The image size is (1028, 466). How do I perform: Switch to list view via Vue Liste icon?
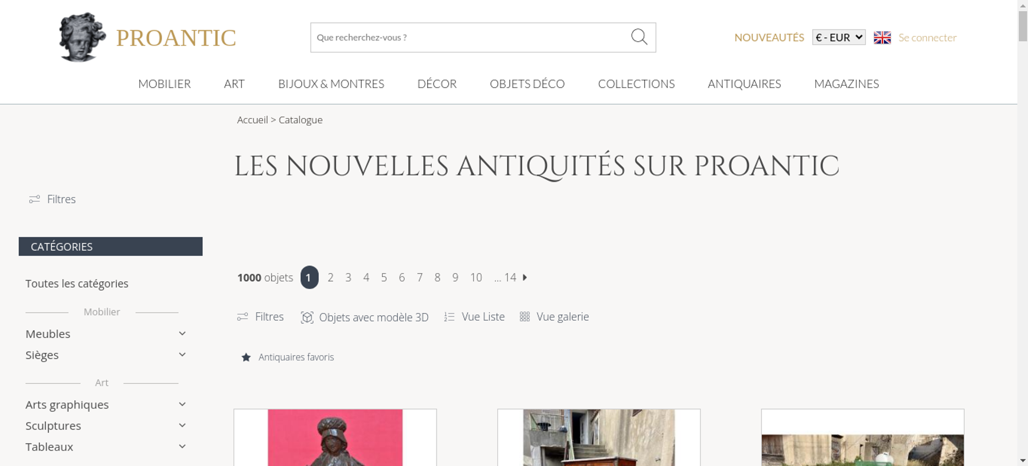(x=449, y=317)
